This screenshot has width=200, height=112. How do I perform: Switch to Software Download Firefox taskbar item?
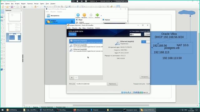81,110
